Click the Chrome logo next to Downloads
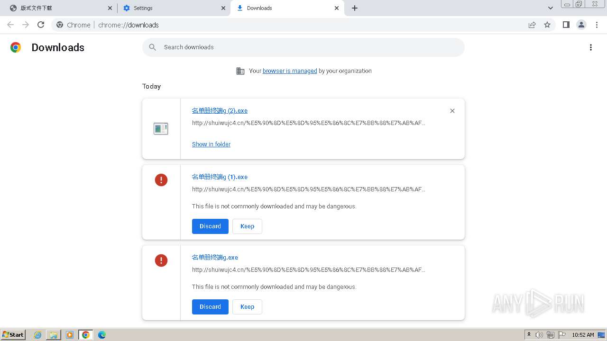Image resolution: width=607 pixels, height=341 pixels. (16, 47)
